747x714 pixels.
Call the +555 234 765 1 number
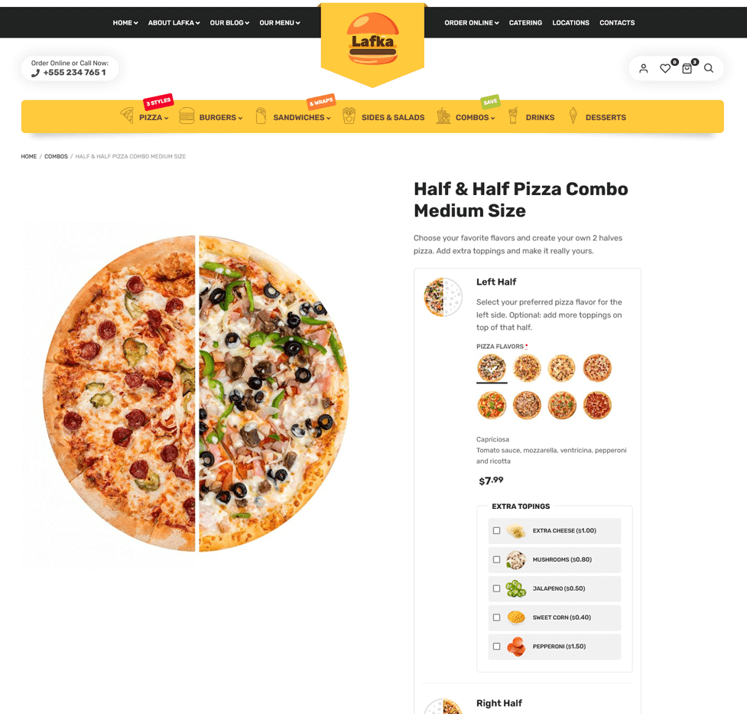tap(74, 73)
